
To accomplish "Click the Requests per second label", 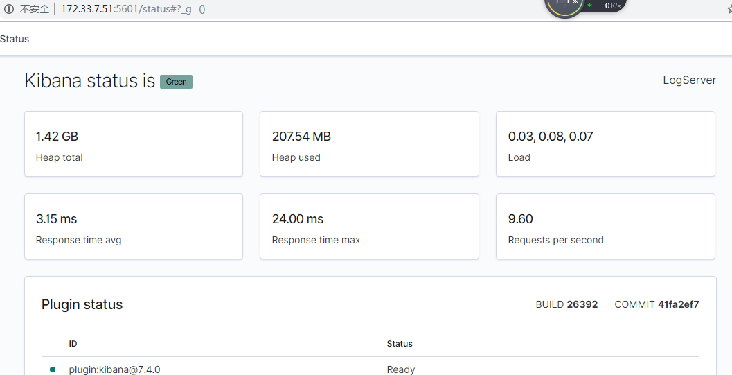I will tap(555, 240).
